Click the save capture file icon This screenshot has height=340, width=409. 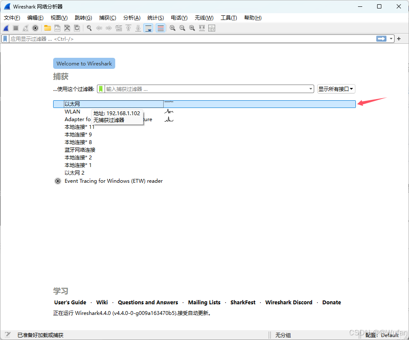[57, 28]
